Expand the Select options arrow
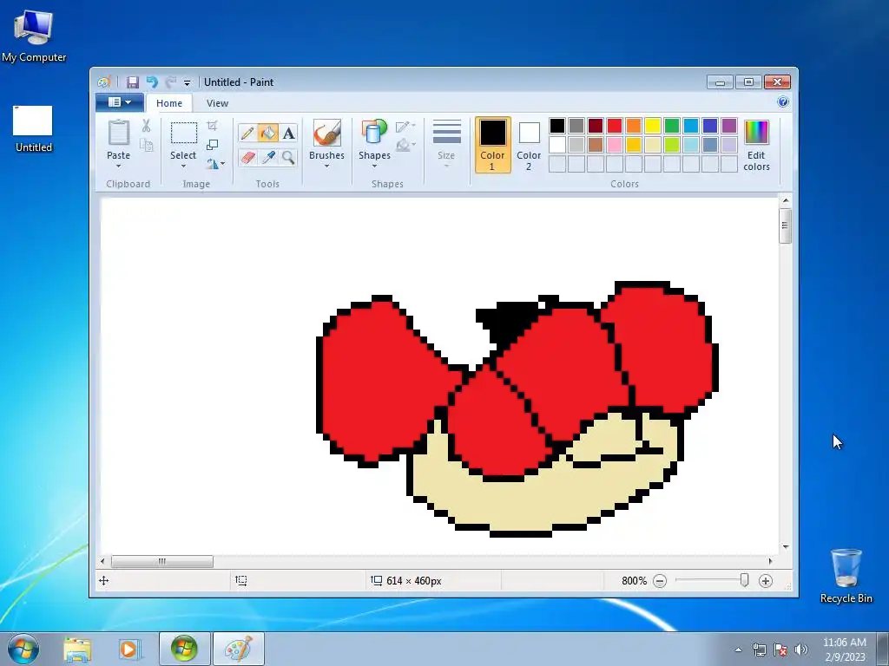 (x=183, y=166)
